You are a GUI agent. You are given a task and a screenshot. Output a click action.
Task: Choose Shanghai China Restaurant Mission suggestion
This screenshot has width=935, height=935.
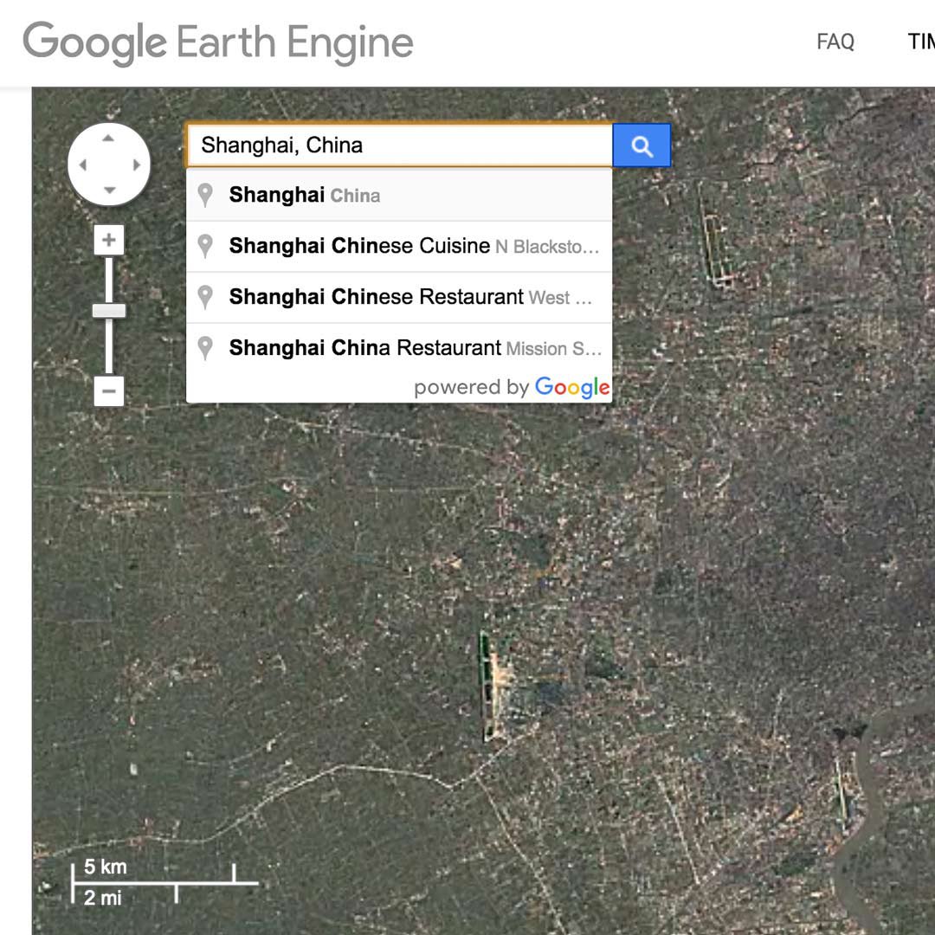point(399,348)
